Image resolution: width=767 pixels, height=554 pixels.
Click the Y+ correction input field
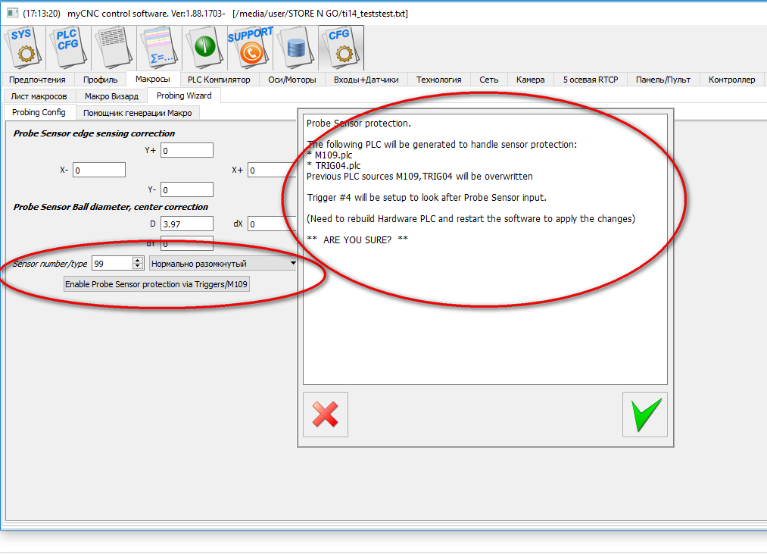(x=187, y=150)
